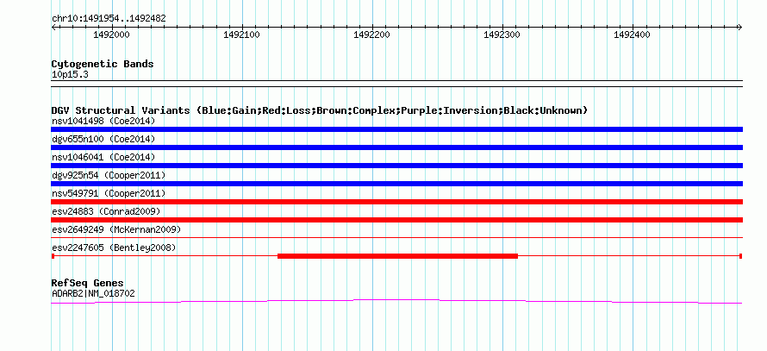Open variant dgv925n54 (Cooper2011) label
767x351 pixels.
click(x=109, y=175)
